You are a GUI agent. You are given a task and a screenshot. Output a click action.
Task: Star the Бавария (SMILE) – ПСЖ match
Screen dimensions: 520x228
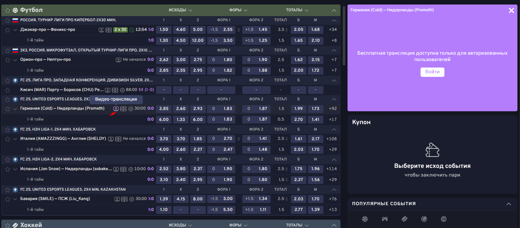[x=8, y=199]
